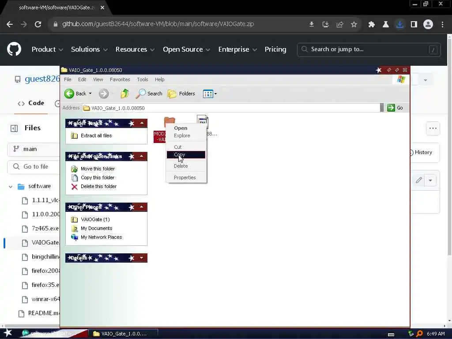
Task: Open the Explorer Help menu
Action: (160, 79)
